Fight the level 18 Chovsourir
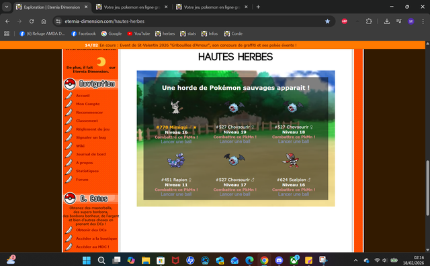Image resolution: width=430 pixels, height=266 pixels. tap(294, 137)
